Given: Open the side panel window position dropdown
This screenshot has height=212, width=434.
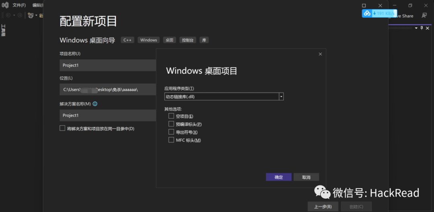Looking at the screenshot, I should click(x=416, y=28).
